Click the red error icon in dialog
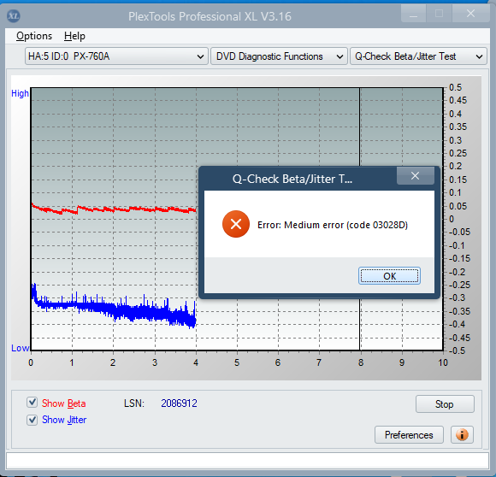Screen dimensions: 496x477 (x=236, y=224)
